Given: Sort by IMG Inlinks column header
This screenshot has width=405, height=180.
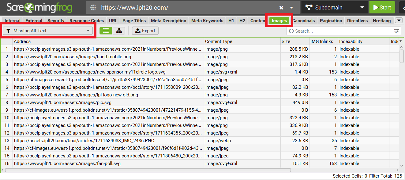Looking at the screenshot, I should tap(324, 41).
